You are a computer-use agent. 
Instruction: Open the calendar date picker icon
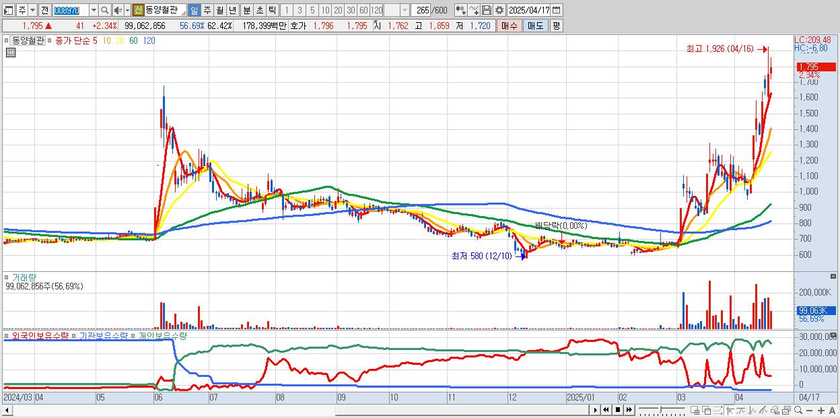pos(556,10)
